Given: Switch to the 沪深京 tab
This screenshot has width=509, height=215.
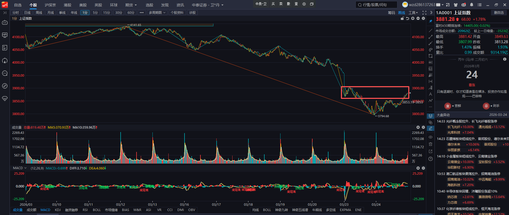Looking at the screenshot, I should [x=50, y=5].
